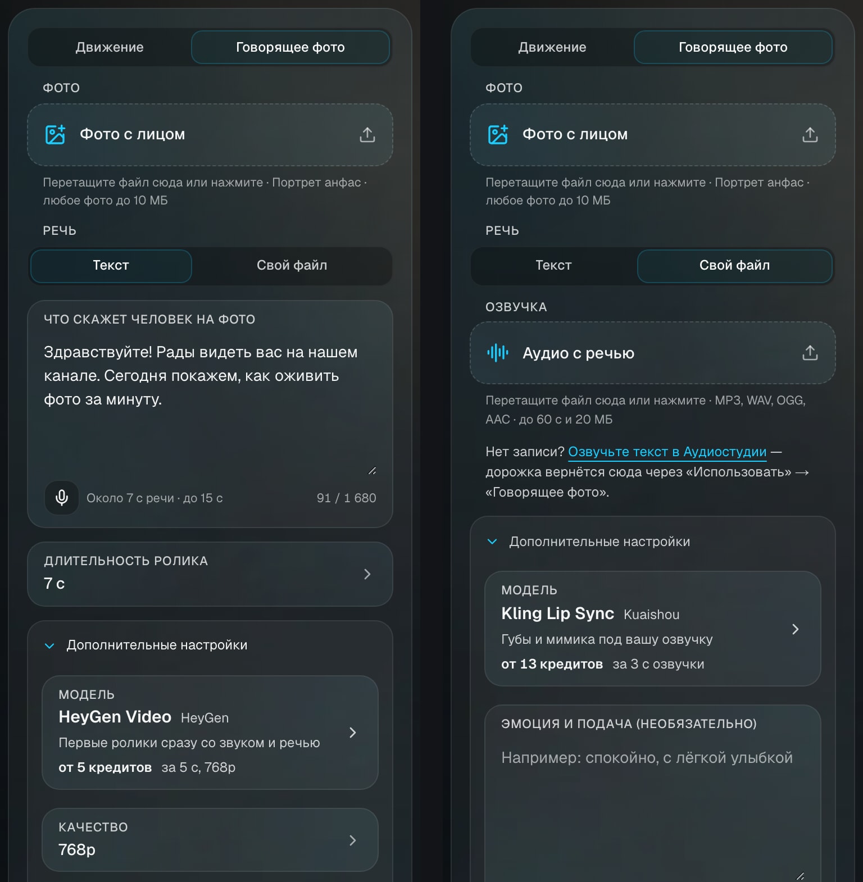Image resolution: width=863 pixels, height=882 pixels.
Task: Click the audio waveform icon beside Аудио с речью
Action: tap(498, 353)
